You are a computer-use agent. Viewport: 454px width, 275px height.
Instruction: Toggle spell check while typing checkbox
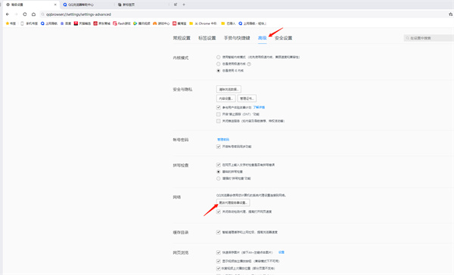coord(219,165)
